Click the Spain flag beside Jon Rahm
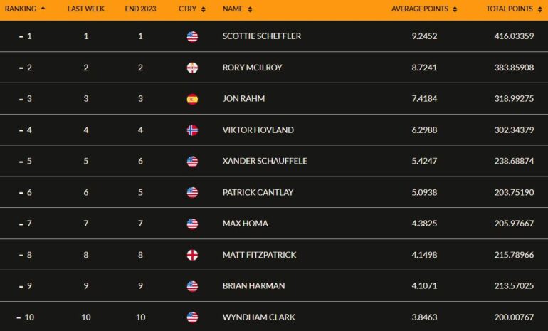Screen dimensions: 548x331 coord(192,99)
